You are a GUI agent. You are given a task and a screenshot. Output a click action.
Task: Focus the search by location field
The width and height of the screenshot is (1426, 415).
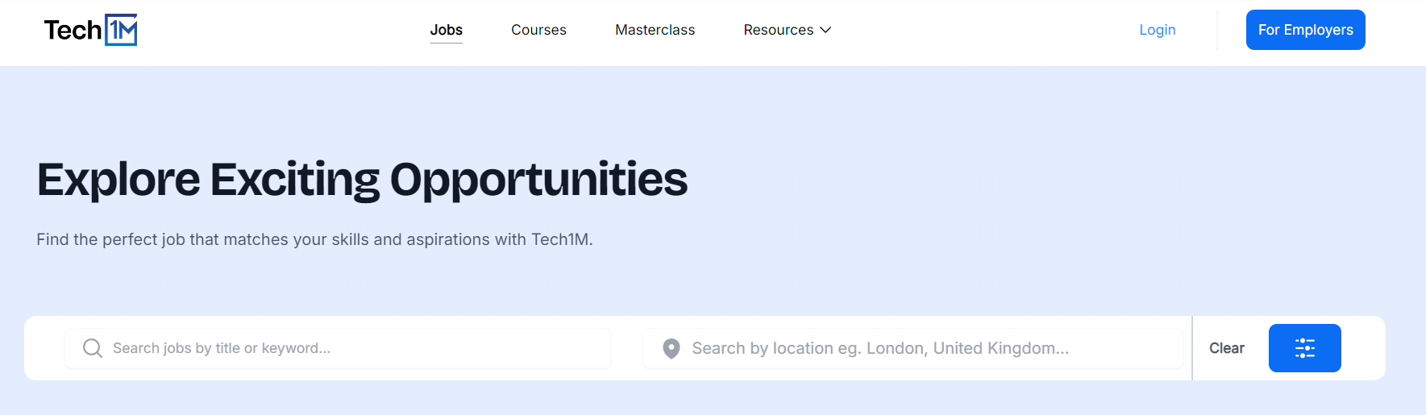pyautogui.click(x=913, y=348)
